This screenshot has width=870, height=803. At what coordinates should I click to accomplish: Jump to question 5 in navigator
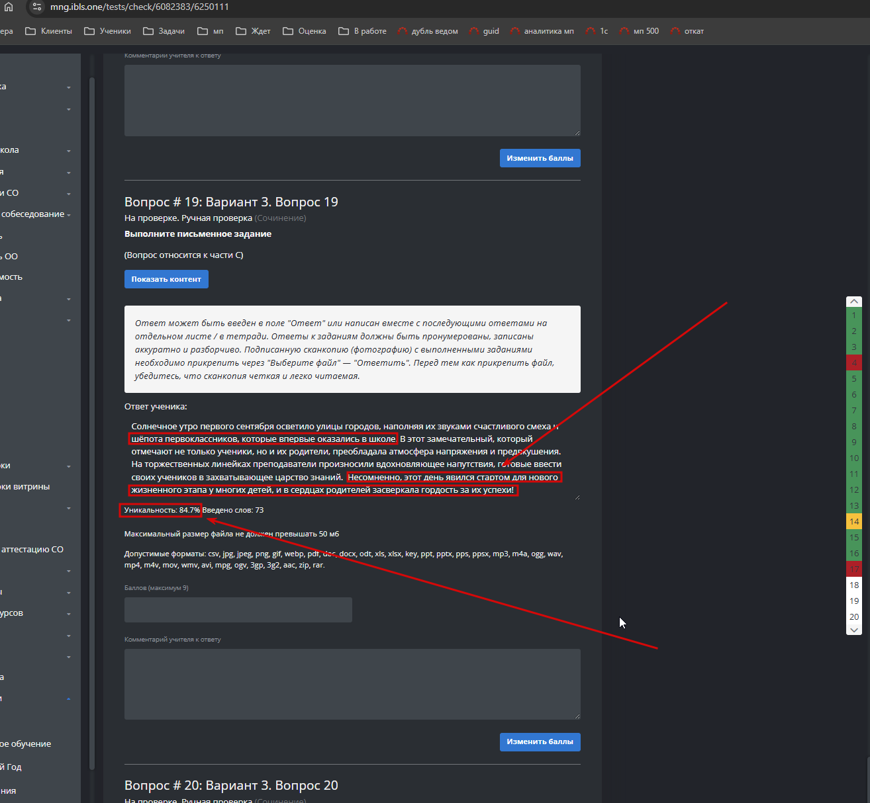tap(854, 379)
